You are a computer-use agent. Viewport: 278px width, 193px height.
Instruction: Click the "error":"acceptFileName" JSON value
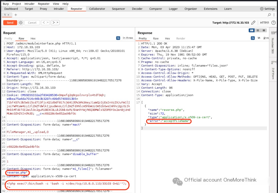click(169, 121)
